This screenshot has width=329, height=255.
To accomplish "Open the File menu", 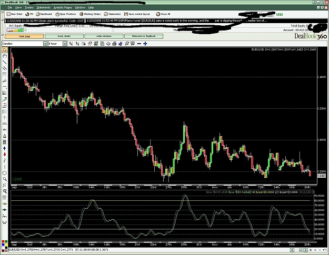I will click(10, 7).
